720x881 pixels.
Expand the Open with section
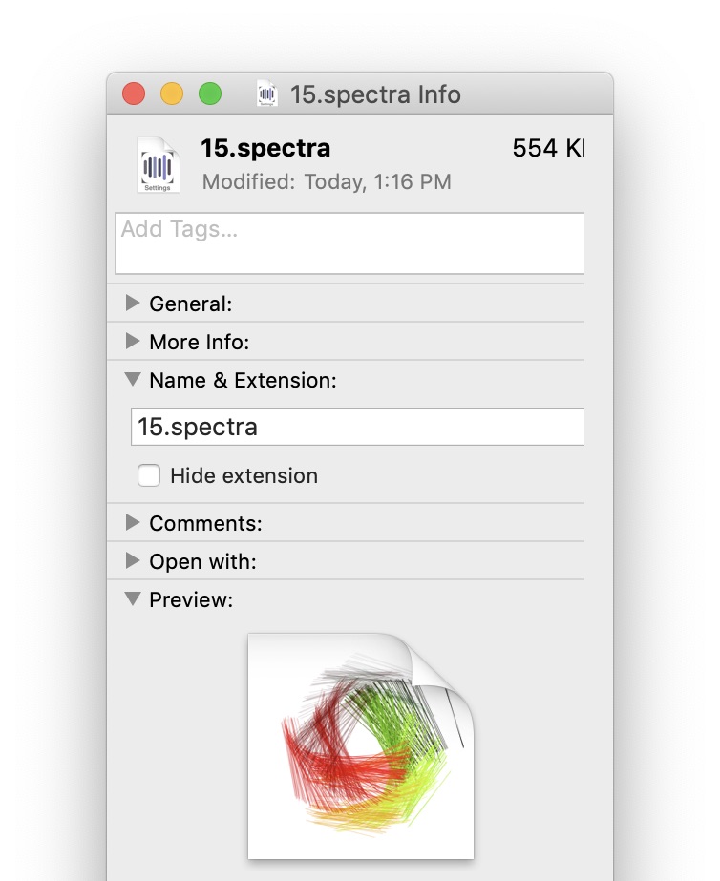pos(133,561)
